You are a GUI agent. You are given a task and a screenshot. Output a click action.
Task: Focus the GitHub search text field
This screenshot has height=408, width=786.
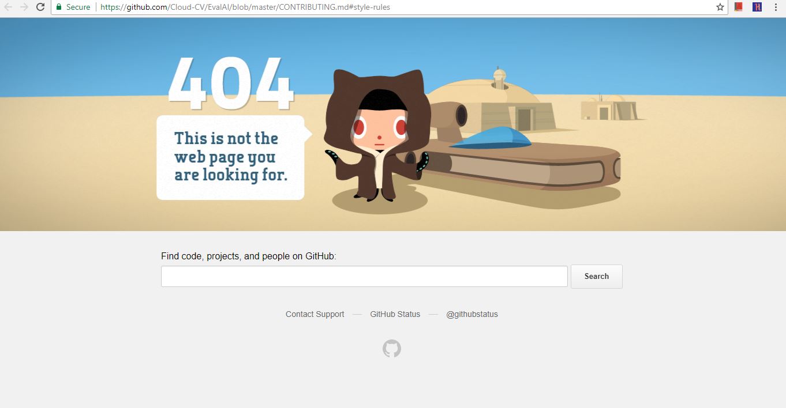pyautogui.click(x=364, y=276)
